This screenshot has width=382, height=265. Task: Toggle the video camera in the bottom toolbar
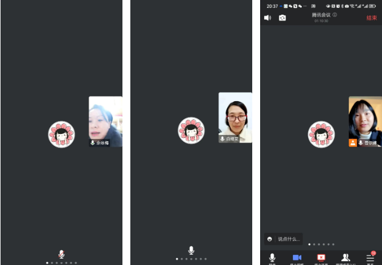point(297,258)
